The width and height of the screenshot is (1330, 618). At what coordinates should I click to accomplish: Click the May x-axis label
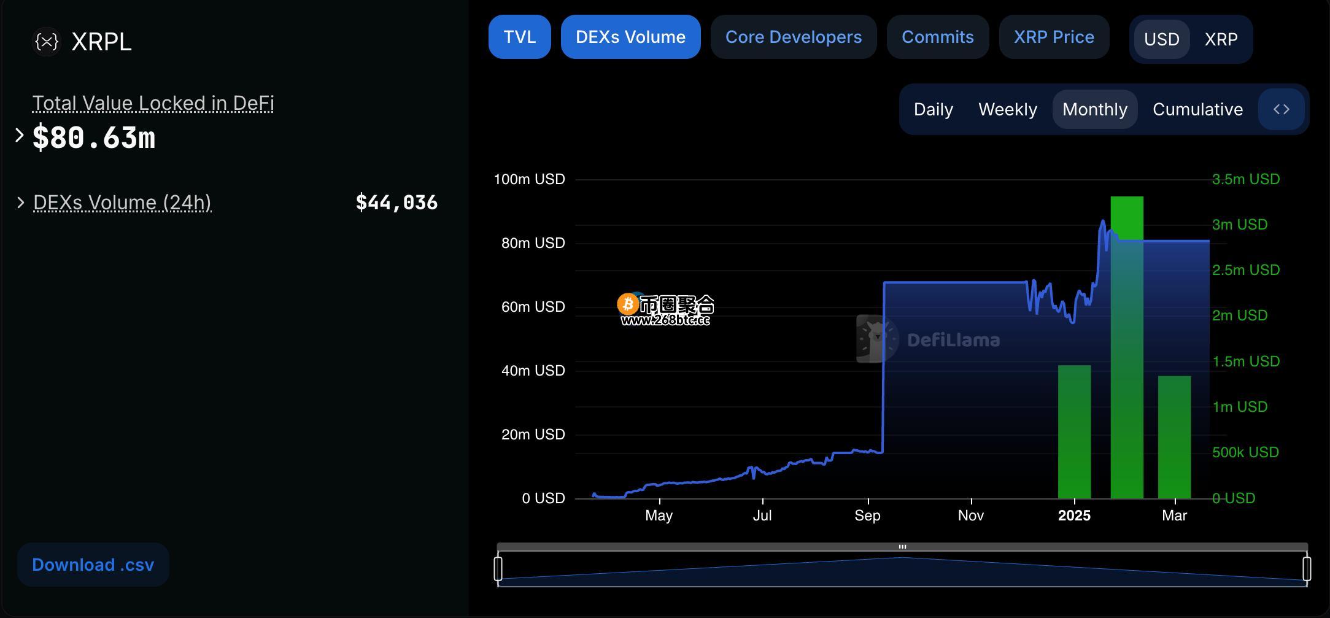pos(659,516)
